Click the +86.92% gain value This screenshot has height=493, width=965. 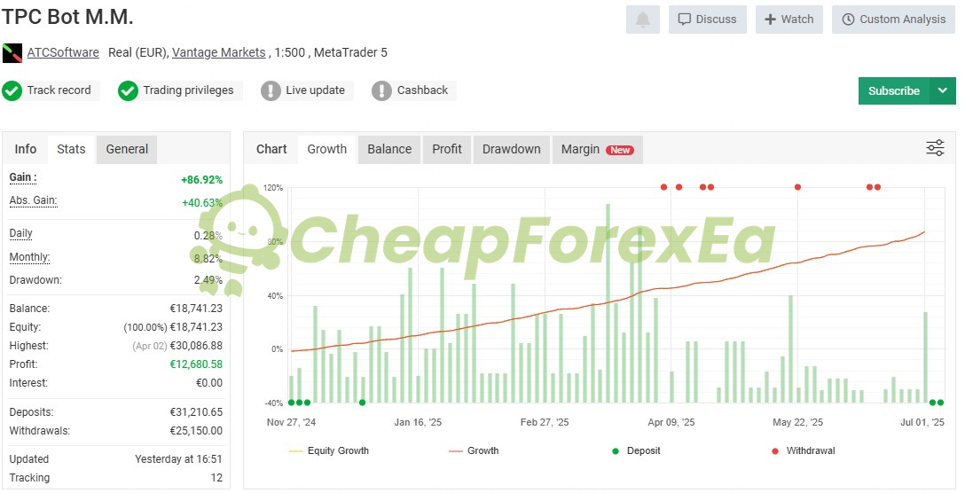point(202,180)
